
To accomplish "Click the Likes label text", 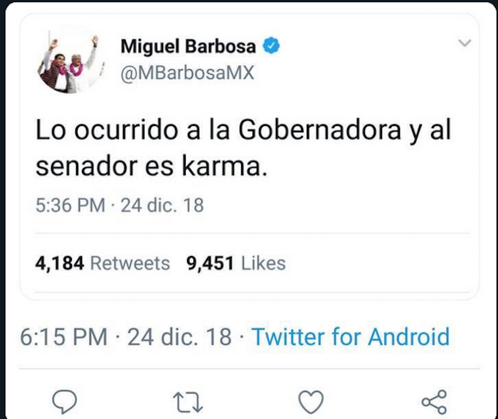I will 264,263.
